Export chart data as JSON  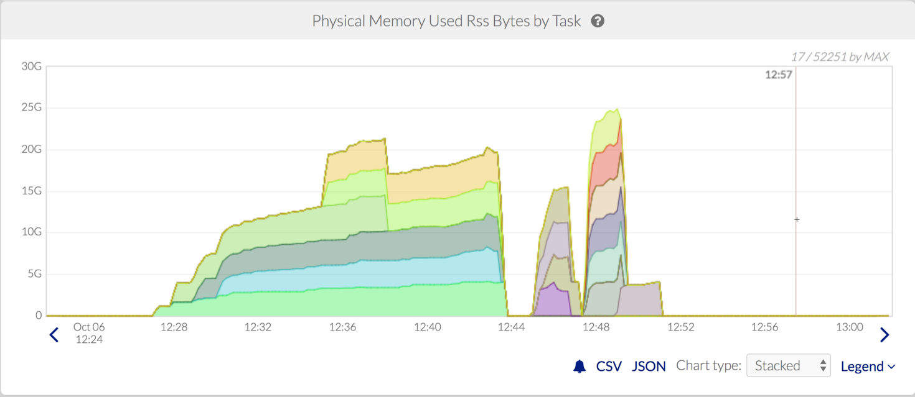[649, 367]
